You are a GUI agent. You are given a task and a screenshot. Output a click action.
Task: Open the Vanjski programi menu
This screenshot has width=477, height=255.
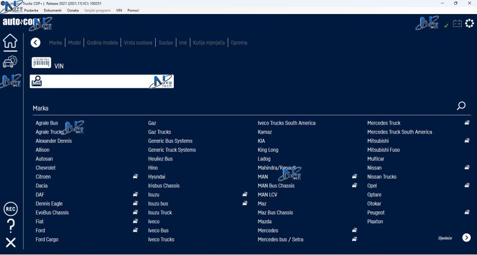98,10
